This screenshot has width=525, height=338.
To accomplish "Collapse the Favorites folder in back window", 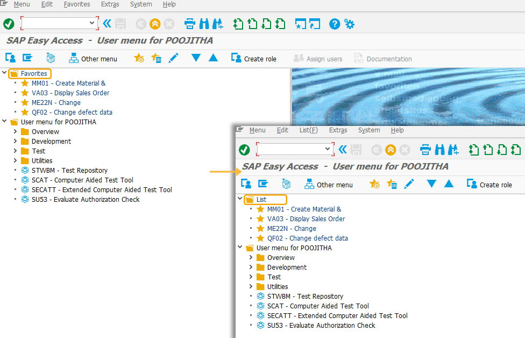I will tap(4, 73).
